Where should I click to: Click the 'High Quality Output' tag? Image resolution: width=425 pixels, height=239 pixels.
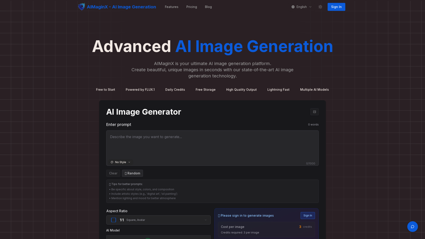coord(241,90)
